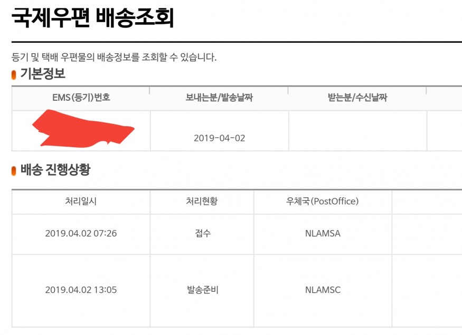This screenshot has width=462, height=335.
Task: Click the 접수 status entry
Action: (203, 233)
